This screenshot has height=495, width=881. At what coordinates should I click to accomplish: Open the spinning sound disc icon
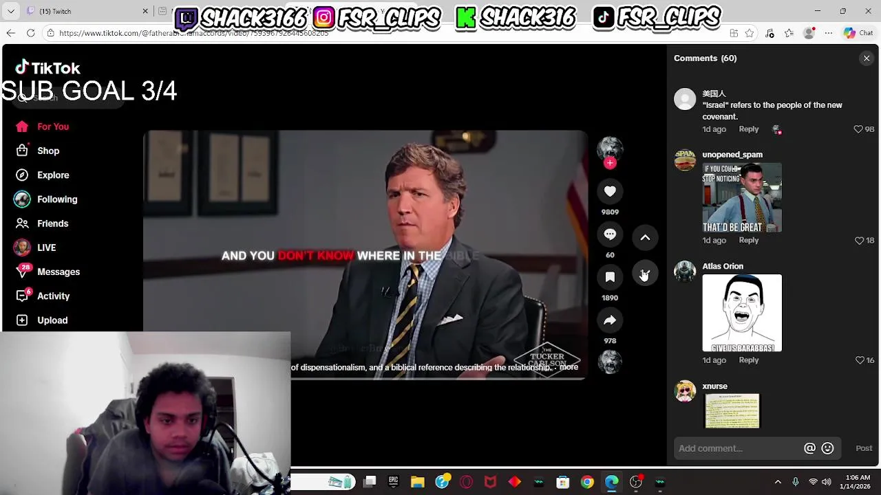(x=610, y=362)
